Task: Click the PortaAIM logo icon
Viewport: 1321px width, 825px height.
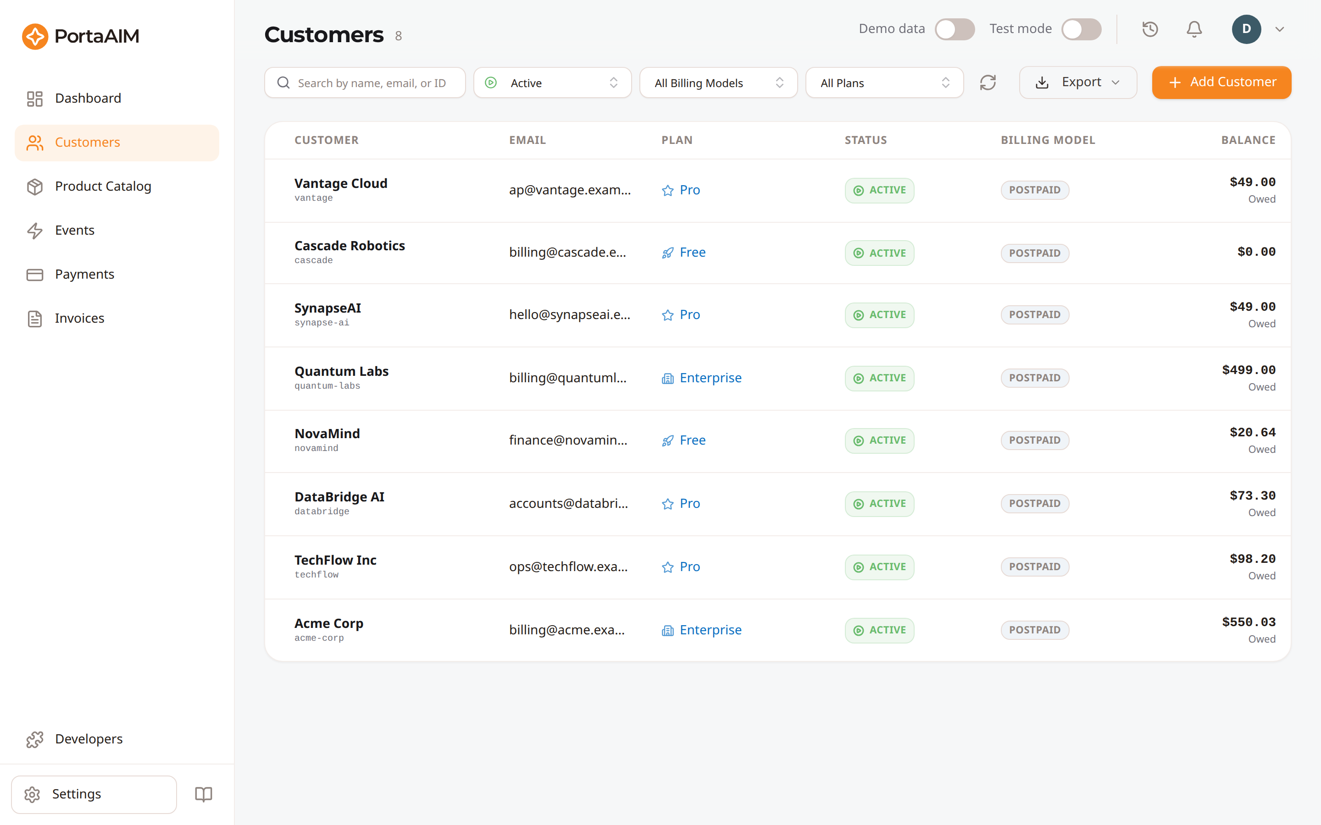Action: pyautogui.click(x=35, y=36)
